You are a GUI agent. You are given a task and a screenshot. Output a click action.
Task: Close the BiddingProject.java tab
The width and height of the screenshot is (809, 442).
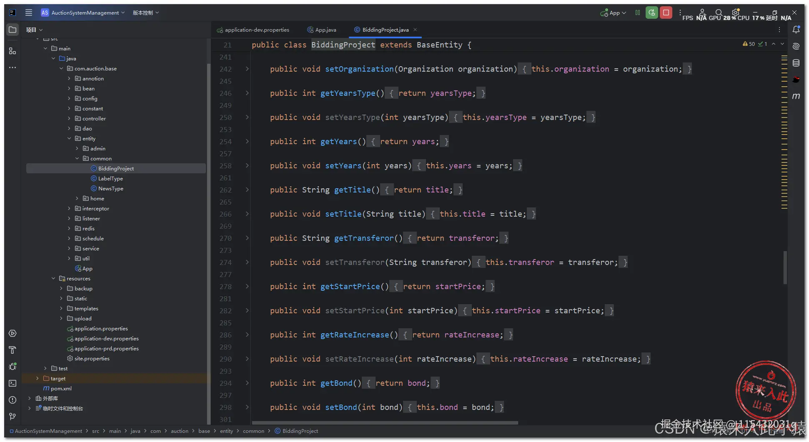coord(415,30)
